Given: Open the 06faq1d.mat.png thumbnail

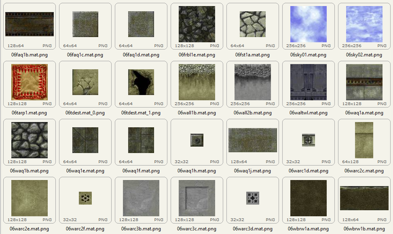Looking at the screenshot, I should 141,24.
